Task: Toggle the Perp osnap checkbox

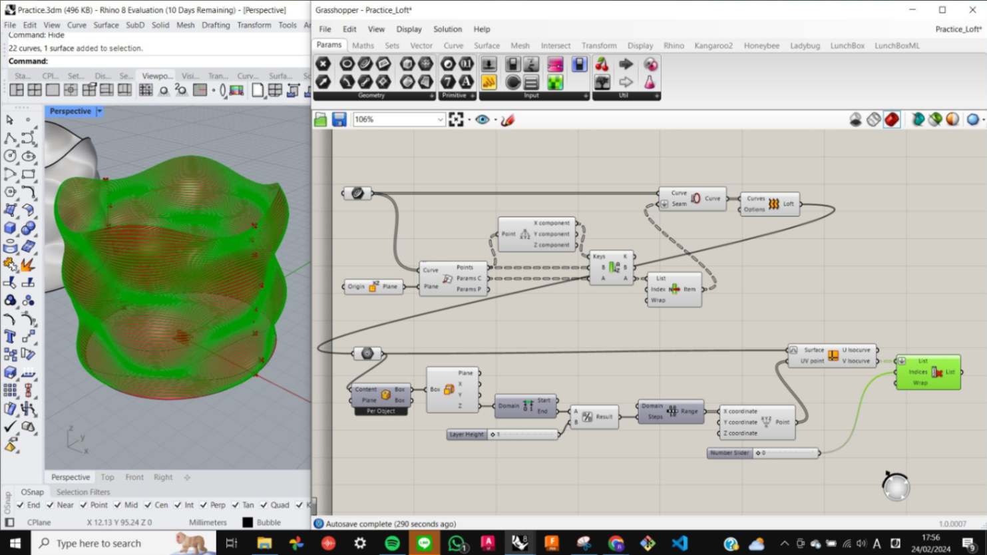Action: point(204,505)
